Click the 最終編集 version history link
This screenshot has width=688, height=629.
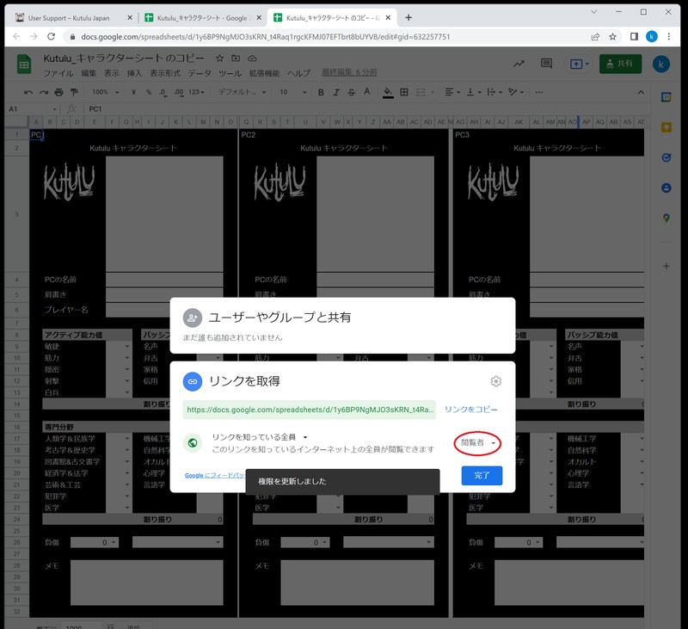(349, 72)
